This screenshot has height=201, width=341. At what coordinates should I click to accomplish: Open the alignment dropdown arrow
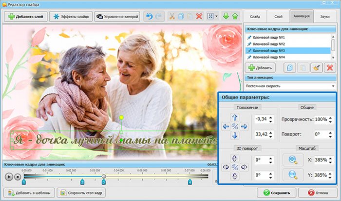coord(216,16)
